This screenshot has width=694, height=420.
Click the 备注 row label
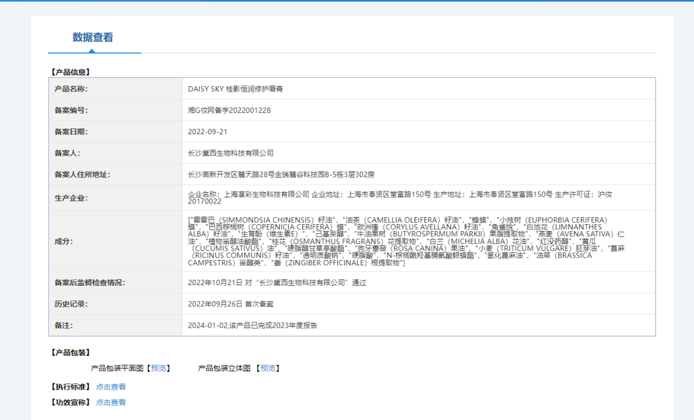[64, 326]
